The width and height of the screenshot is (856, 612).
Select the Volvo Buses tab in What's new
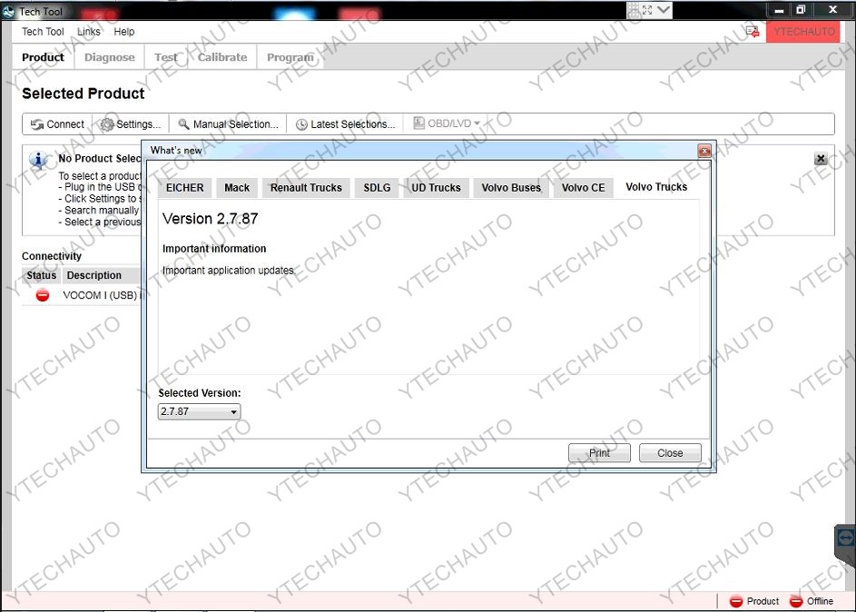click(511, 187)
